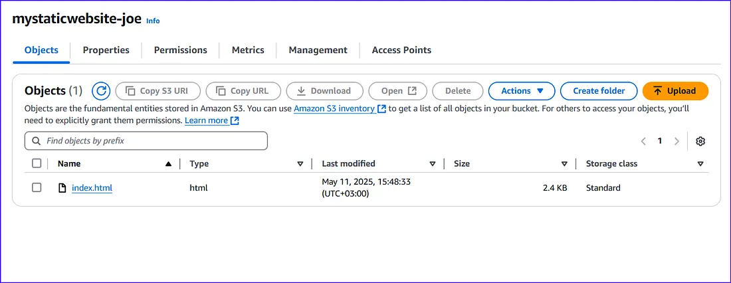The width and height of the screenshot is (731, 283).
Task: Go to previous page arrow
Action: pos(643,141)
